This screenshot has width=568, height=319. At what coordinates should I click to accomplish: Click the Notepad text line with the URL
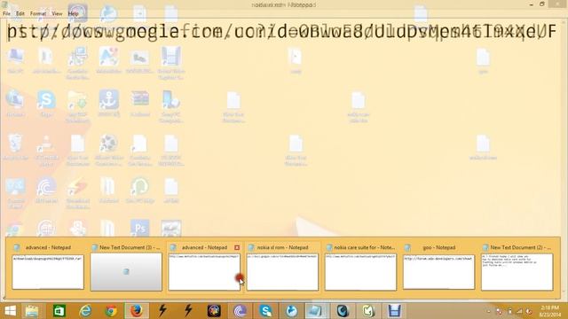pyautogui.click(x=281, y=32)
